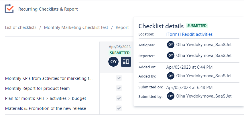This screenshot has height=123, width=244.
Task: Click the SUBMITTED badge in Checklist details
Action: pos(197,26)
